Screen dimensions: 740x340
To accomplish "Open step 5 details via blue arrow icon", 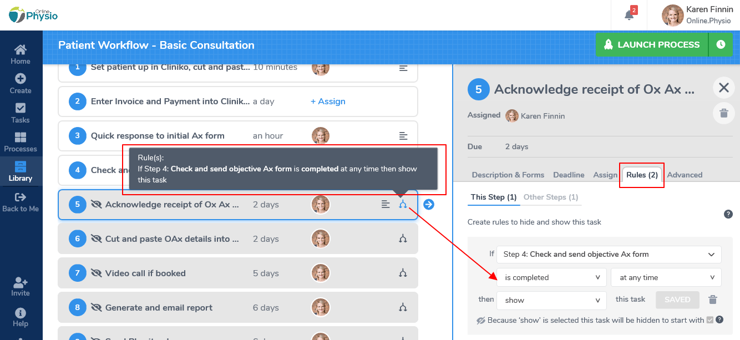I will click(428, 204).
